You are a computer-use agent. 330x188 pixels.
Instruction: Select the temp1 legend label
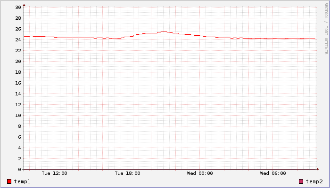pyautogui.click(x=22, y=181)
